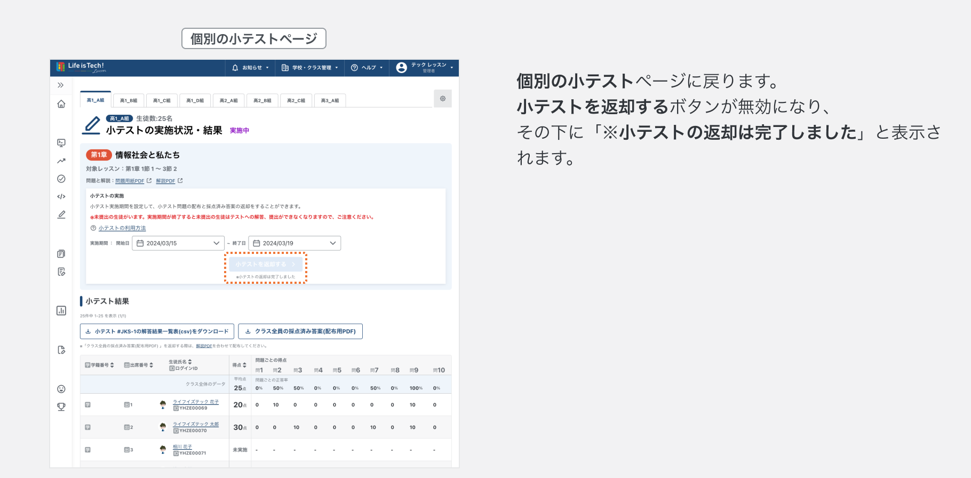Switch to the 高1_B組 tab

(129, 100)
